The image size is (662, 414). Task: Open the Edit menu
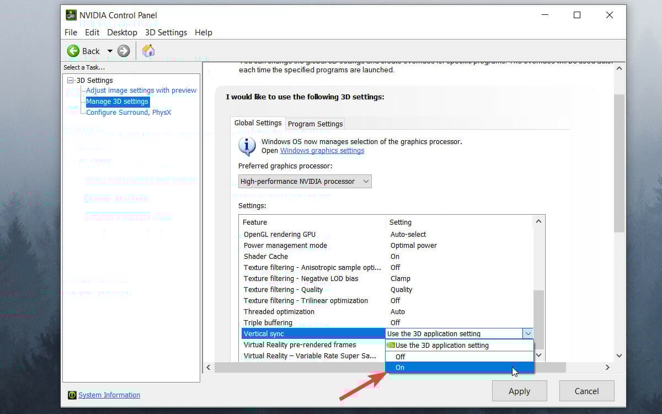(92, 33)
